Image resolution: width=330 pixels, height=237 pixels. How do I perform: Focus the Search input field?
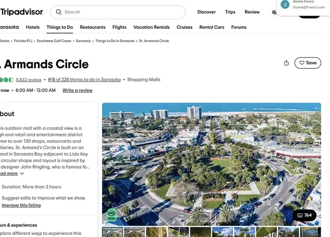[x=118, y=12]
